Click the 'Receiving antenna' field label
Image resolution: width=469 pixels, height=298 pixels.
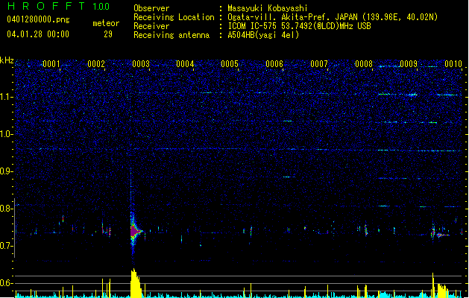171,35
